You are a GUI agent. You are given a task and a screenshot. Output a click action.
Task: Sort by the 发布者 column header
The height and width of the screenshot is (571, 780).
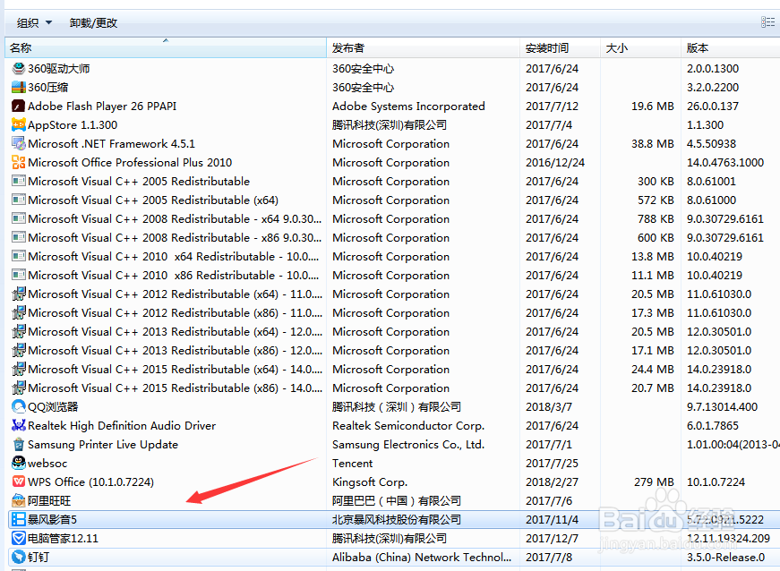pos(423,47)
